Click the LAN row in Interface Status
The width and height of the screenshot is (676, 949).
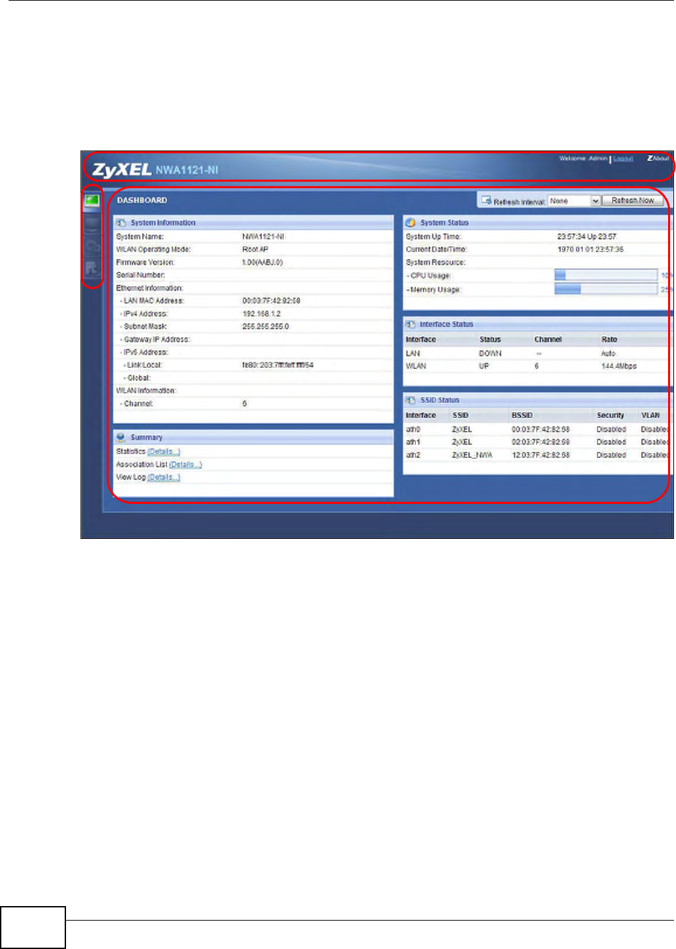click(x=537, y=353)
